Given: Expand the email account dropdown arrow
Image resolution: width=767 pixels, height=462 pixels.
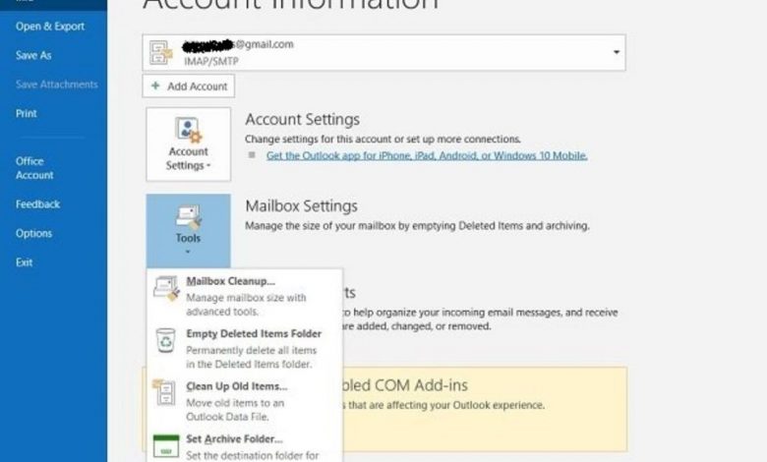Looking at the screenshot, I should coord(617,52).
